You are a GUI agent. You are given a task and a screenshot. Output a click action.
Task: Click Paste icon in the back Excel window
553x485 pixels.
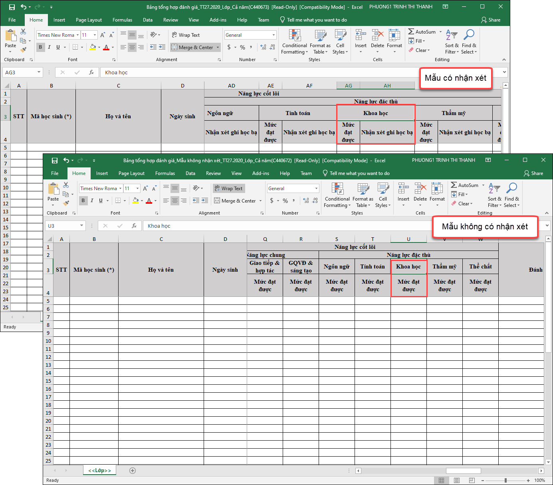tap(10, 36)
